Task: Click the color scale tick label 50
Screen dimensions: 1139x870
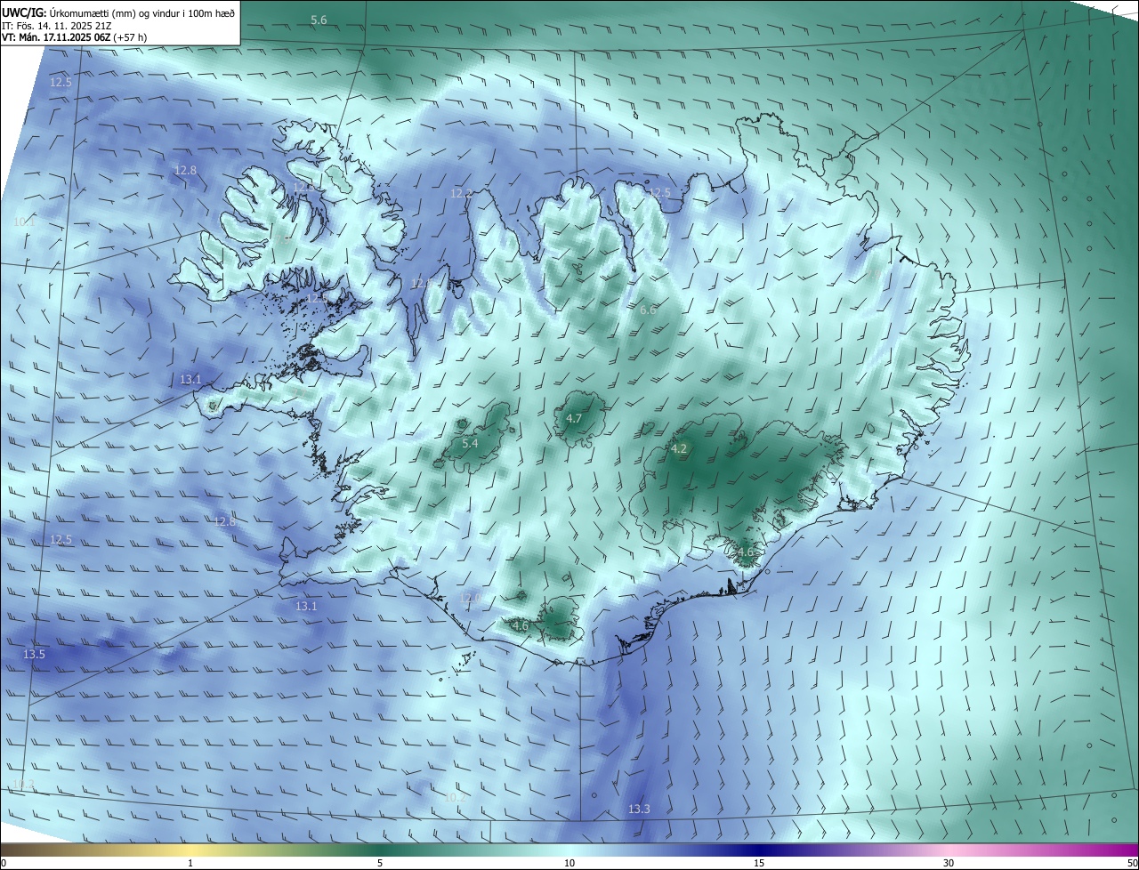Action: click(1132, 863)
